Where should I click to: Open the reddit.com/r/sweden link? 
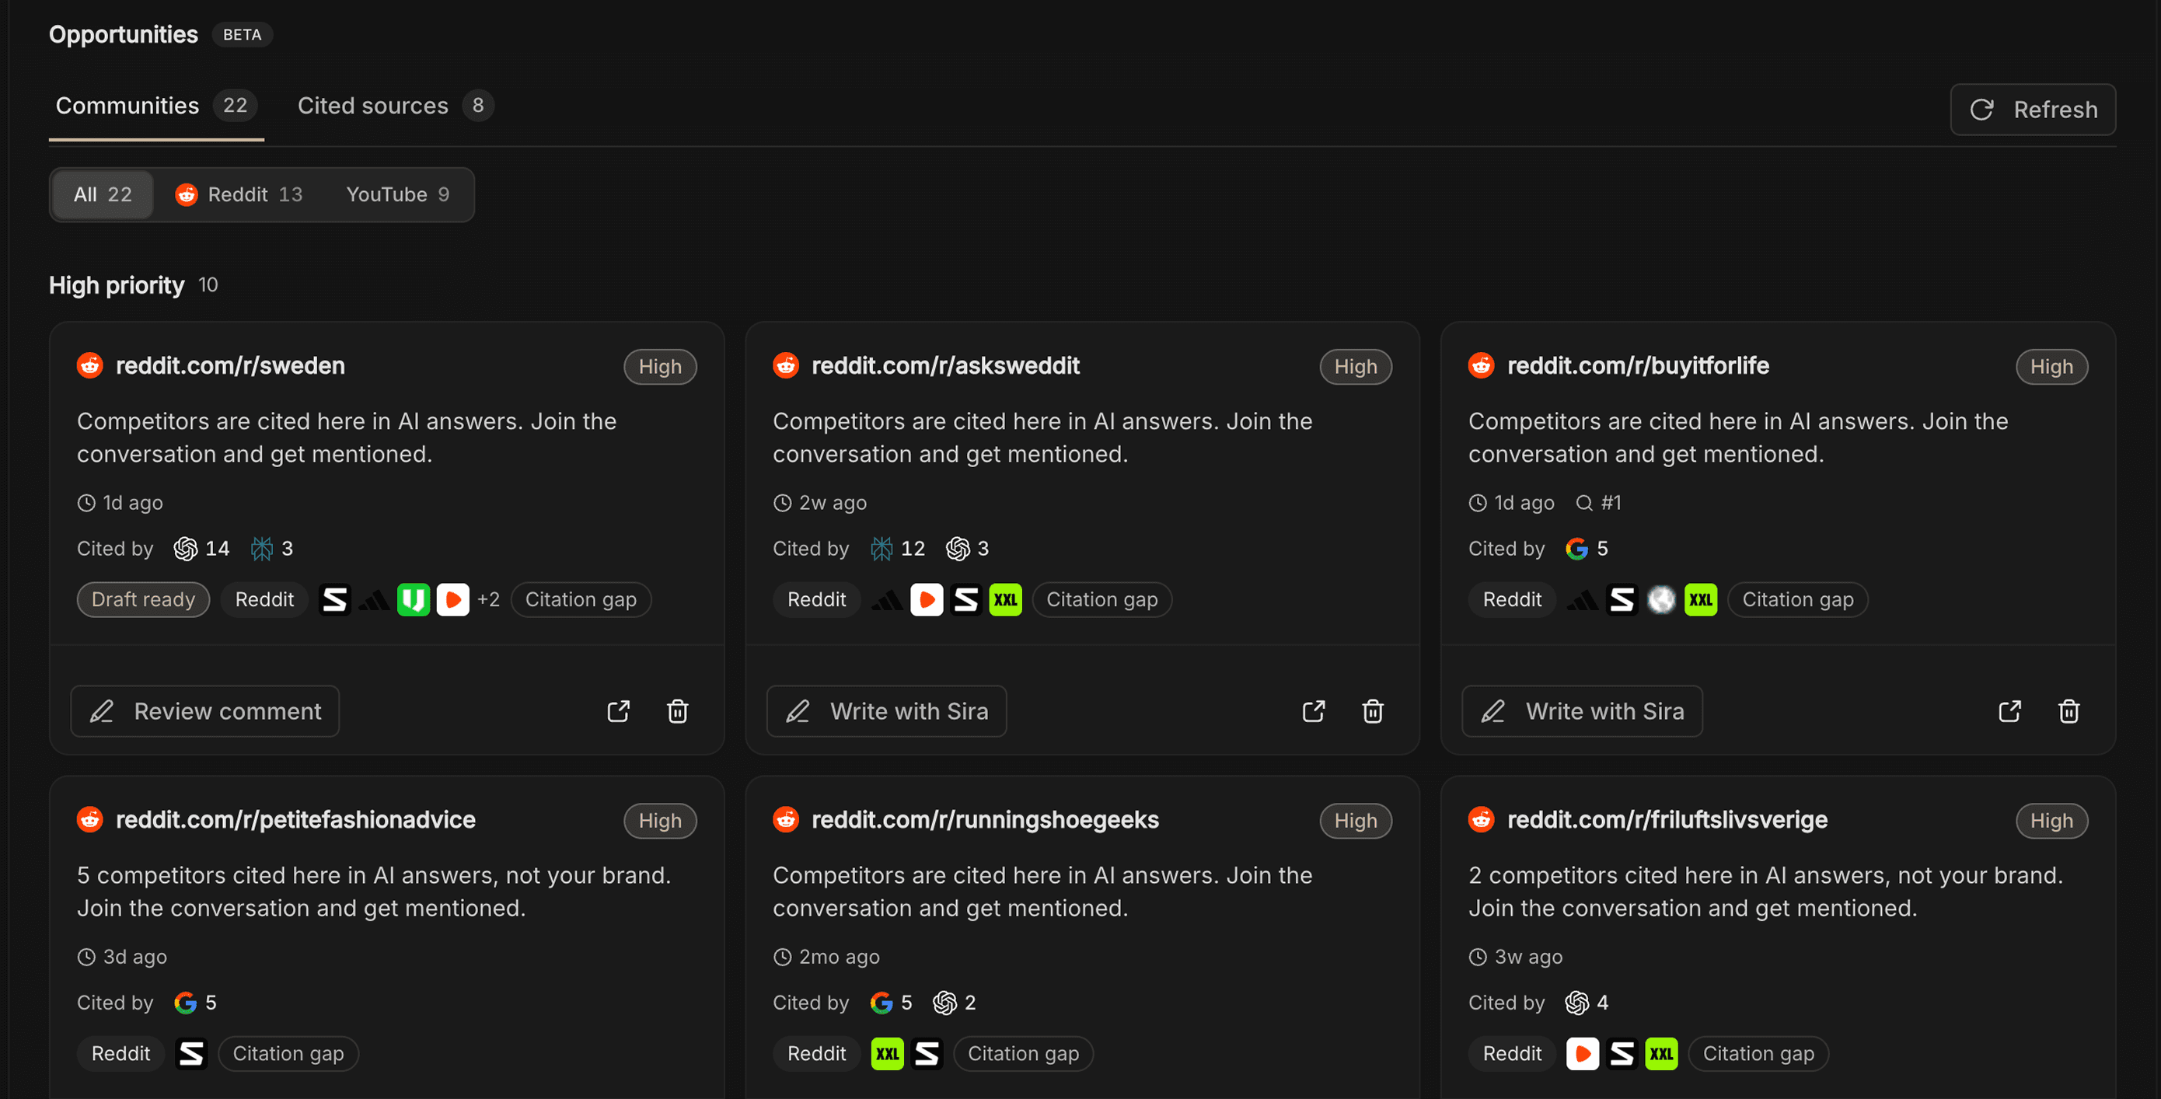[230, 366]
